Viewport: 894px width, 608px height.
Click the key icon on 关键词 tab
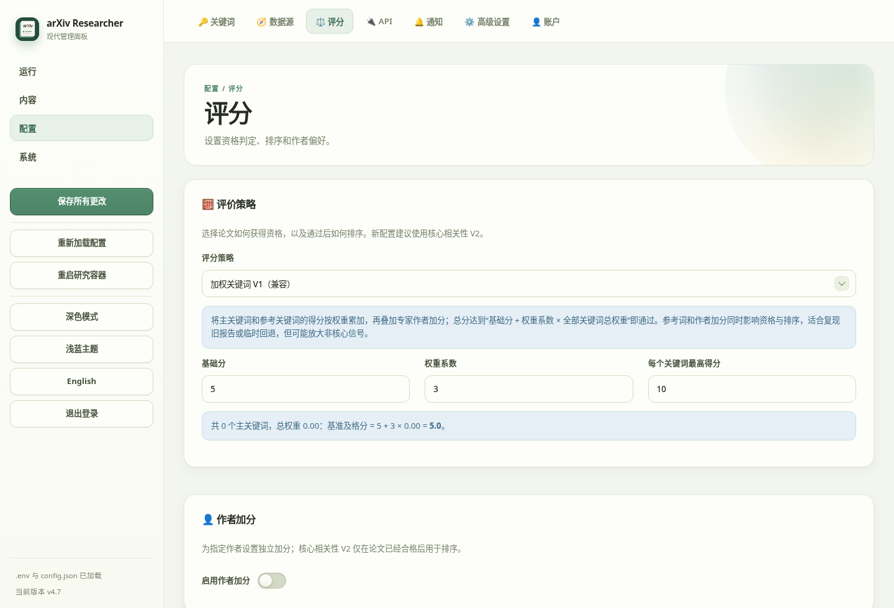[x=202, y=22]
